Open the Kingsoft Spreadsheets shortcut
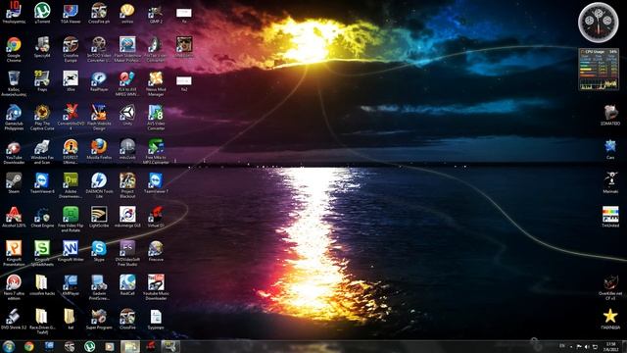 [42, 253]
